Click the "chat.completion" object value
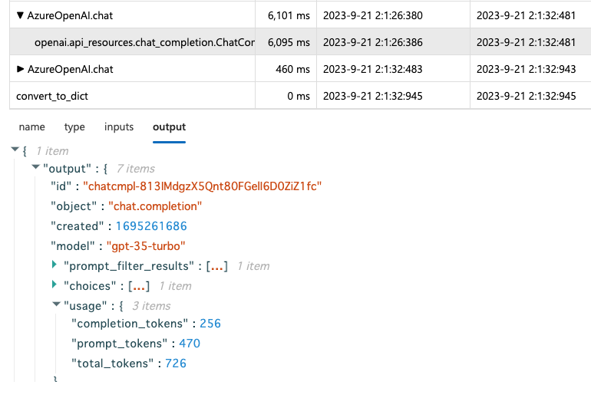591x398 pixels. pyautogui.click(x=154, y=206)
